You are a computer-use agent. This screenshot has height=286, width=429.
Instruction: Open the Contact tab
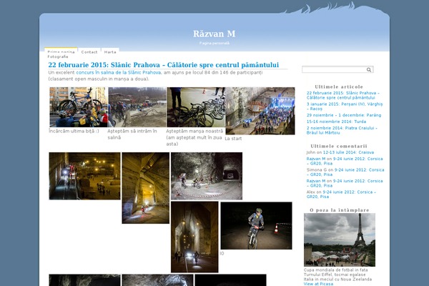tap(89, 51)
